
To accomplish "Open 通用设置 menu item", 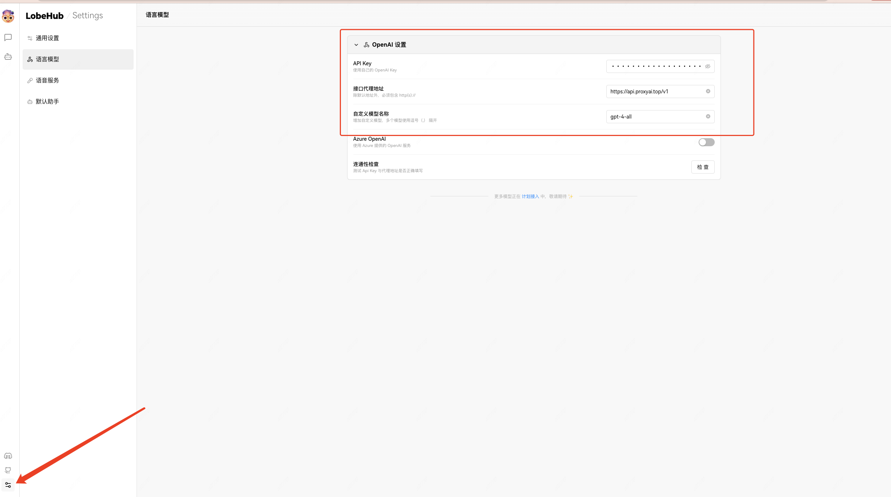I will (47, 38).
